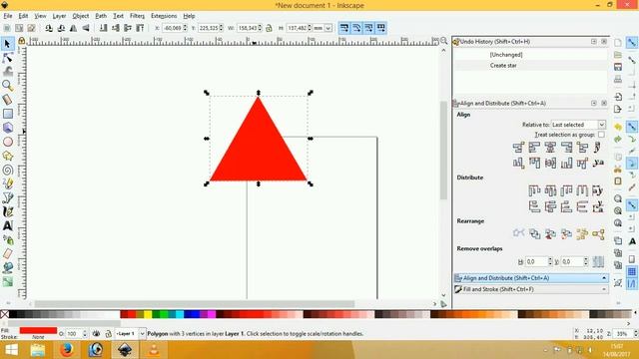Check Treat selection as group
The height and width of the screenshot is (359, 639).
click(601, 135)
